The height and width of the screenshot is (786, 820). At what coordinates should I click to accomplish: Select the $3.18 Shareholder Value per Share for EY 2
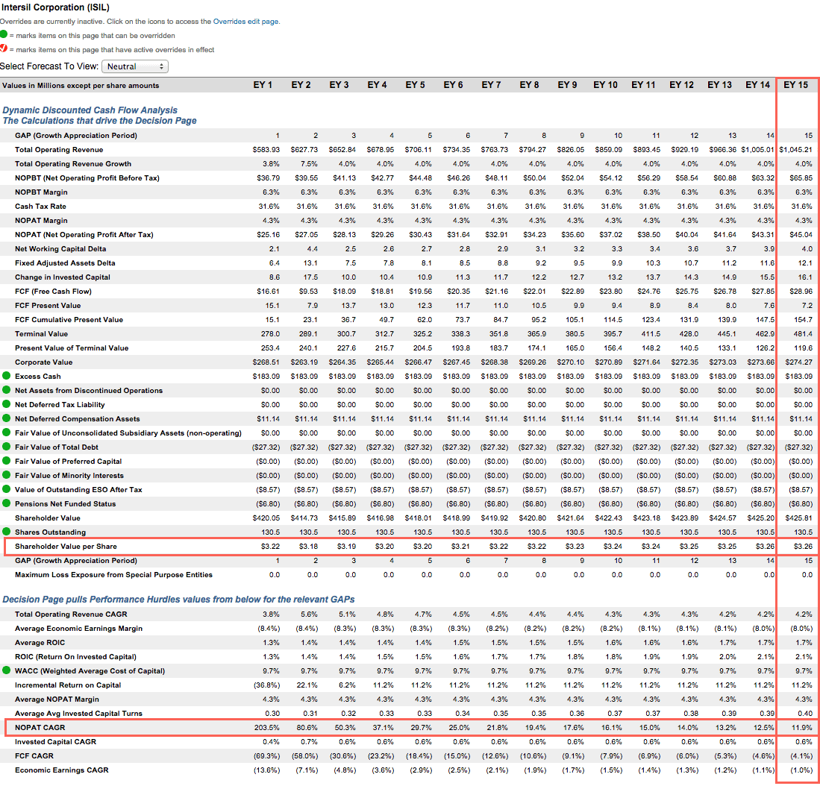309,546
